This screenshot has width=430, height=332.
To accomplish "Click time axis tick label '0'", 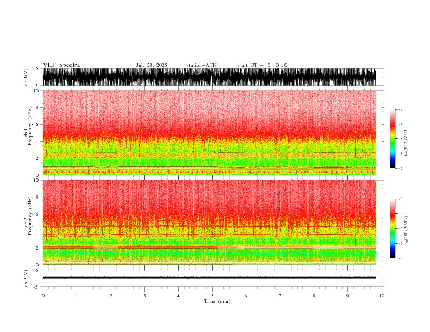I will point(43,296).
